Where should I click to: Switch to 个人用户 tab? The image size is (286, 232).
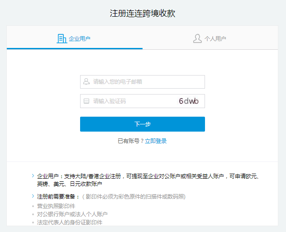coord(210,38)
